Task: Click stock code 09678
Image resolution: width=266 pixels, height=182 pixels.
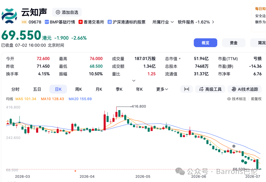Action: 35,22
